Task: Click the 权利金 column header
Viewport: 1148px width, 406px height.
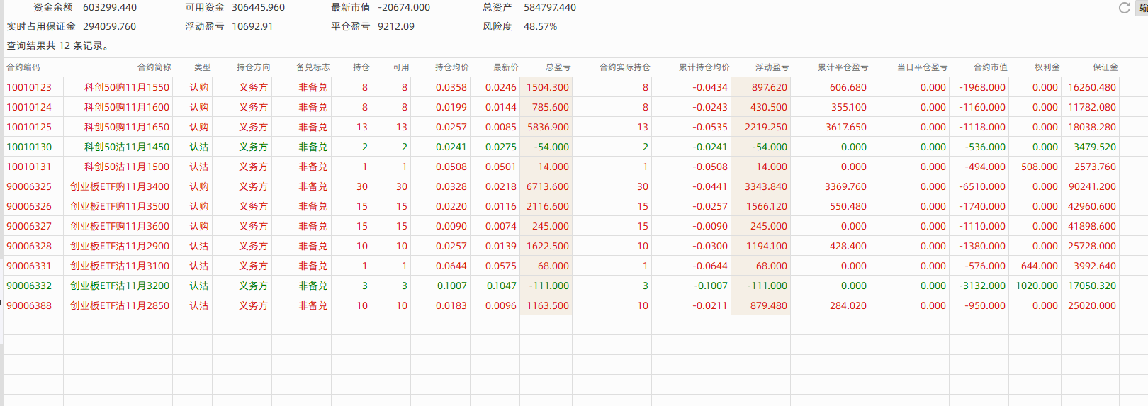Action: (1047, 67)
